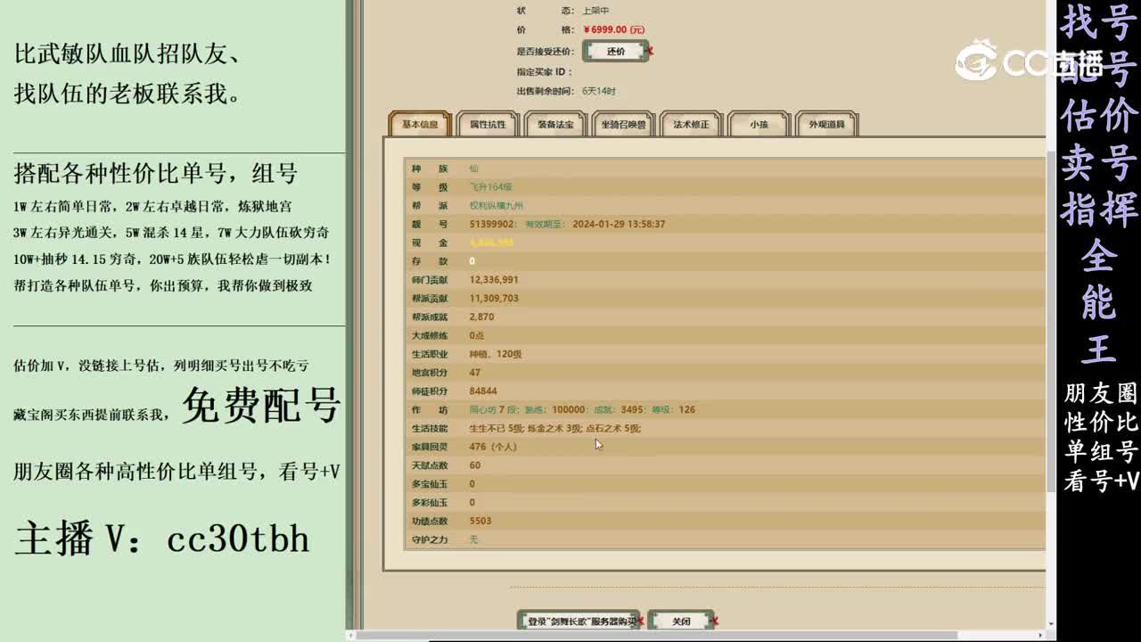Click the 同心坊 7段 workshop text

point(493,410)
